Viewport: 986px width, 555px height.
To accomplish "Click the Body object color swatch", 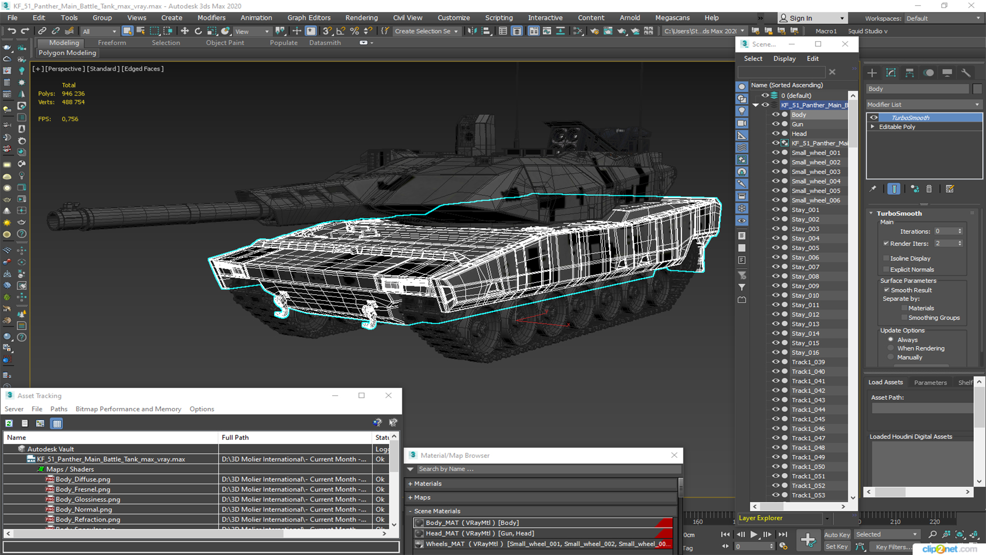I will pyautogui.click(x=977, y=89).
